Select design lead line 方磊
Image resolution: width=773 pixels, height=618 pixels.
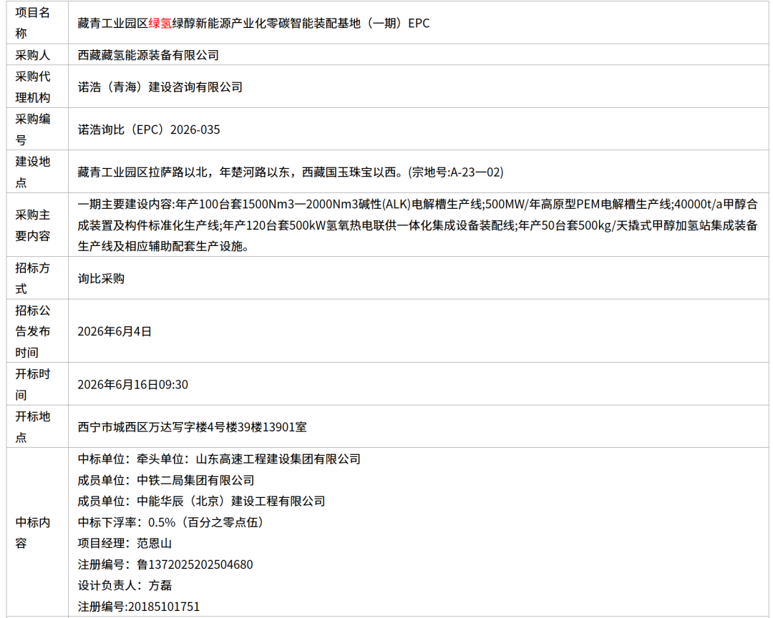(125, 586)
